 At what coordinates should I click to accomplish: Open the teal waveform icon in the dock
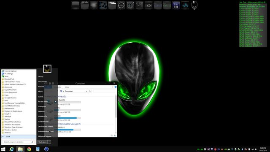tap(185, 5)
